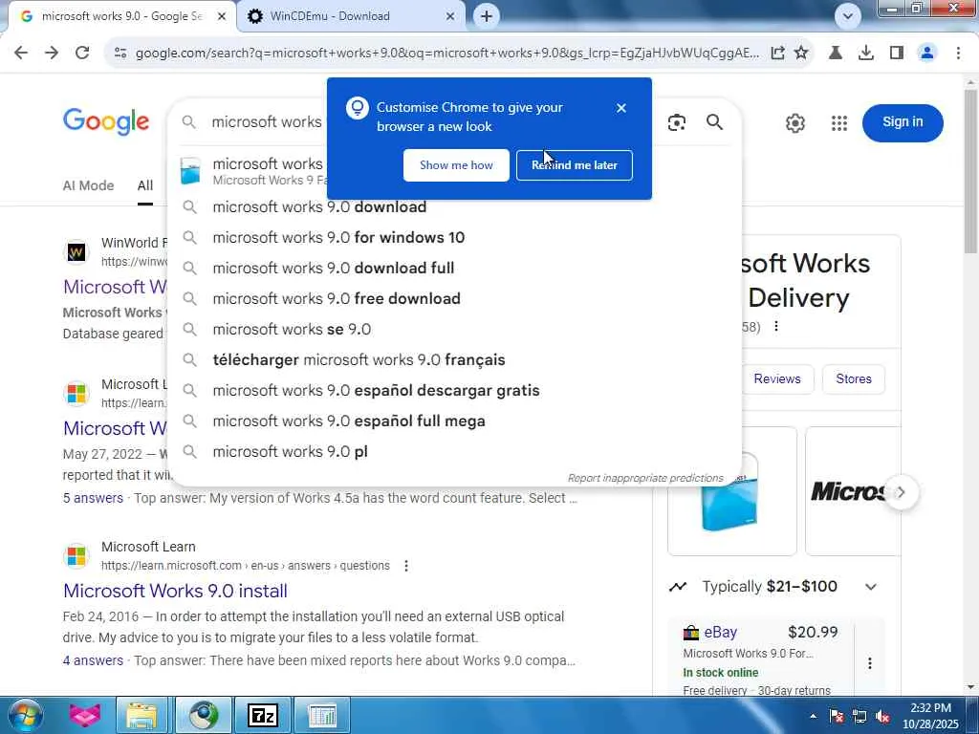Click the page vertical scrollbar thumb
The height and width of the screenshot is (734, 979).
tap(970, 172)
